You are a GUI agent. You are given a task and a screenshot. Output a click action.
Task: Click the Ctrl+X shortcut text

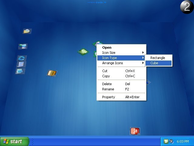point(130,71)
